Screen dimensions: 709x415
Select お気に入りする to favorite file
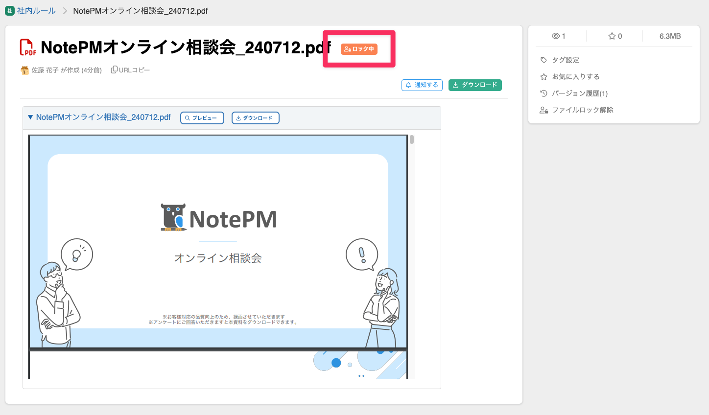(570, 77)
